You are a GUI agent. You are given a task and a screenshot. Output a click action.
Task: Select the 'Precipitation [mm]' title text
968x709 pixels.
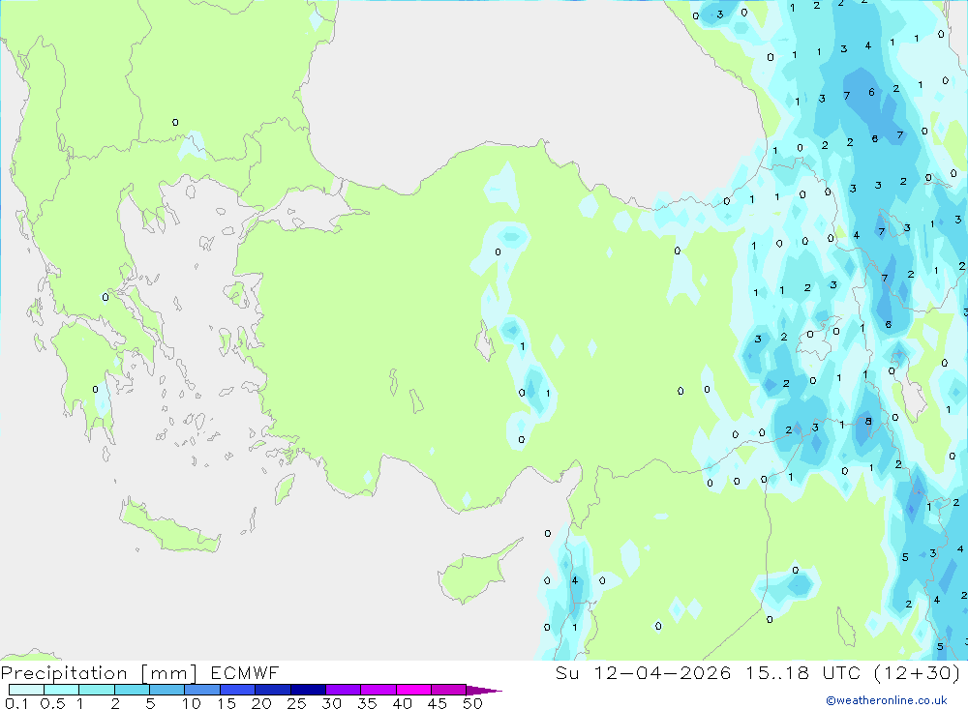[100, 672]
